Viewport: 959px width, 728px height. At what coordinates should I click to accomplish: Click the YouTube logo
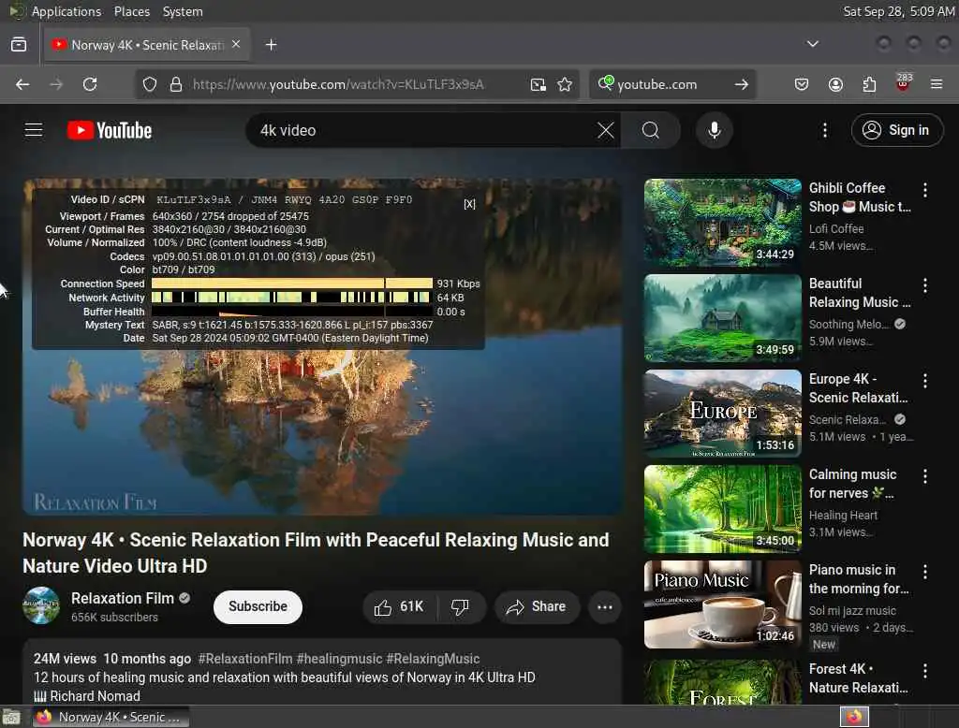[110, 130]
